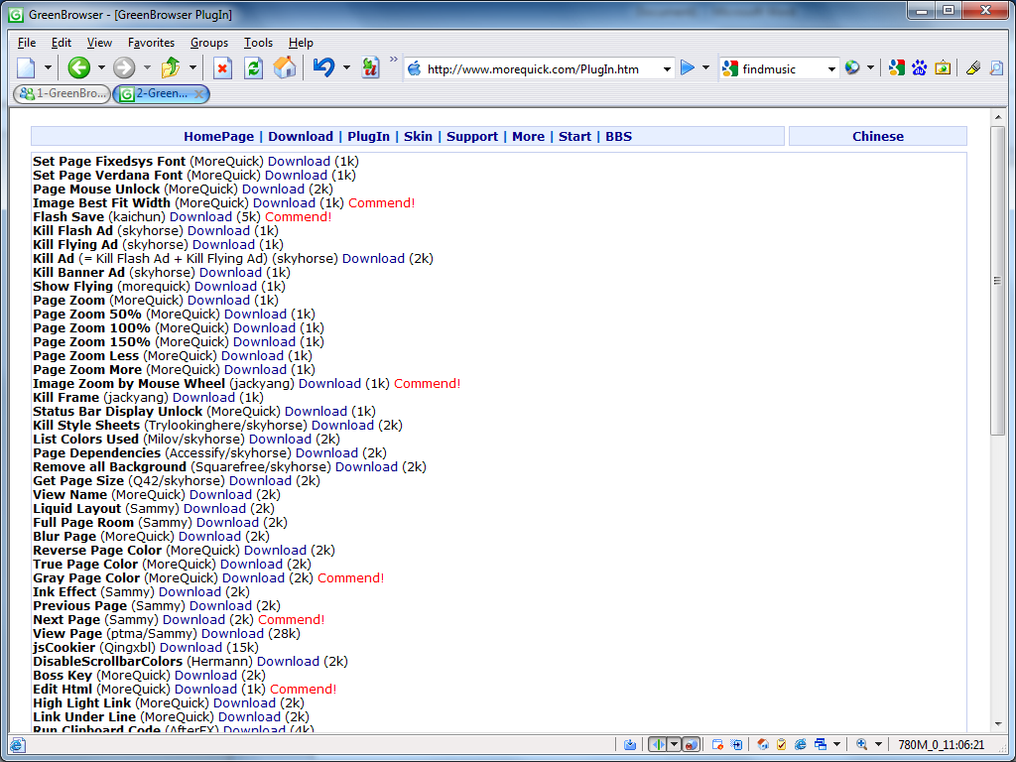Click the page cleaner eraser icon
Image resolution: width=1016 pixels, height=762 pixels.
(972, 67)
